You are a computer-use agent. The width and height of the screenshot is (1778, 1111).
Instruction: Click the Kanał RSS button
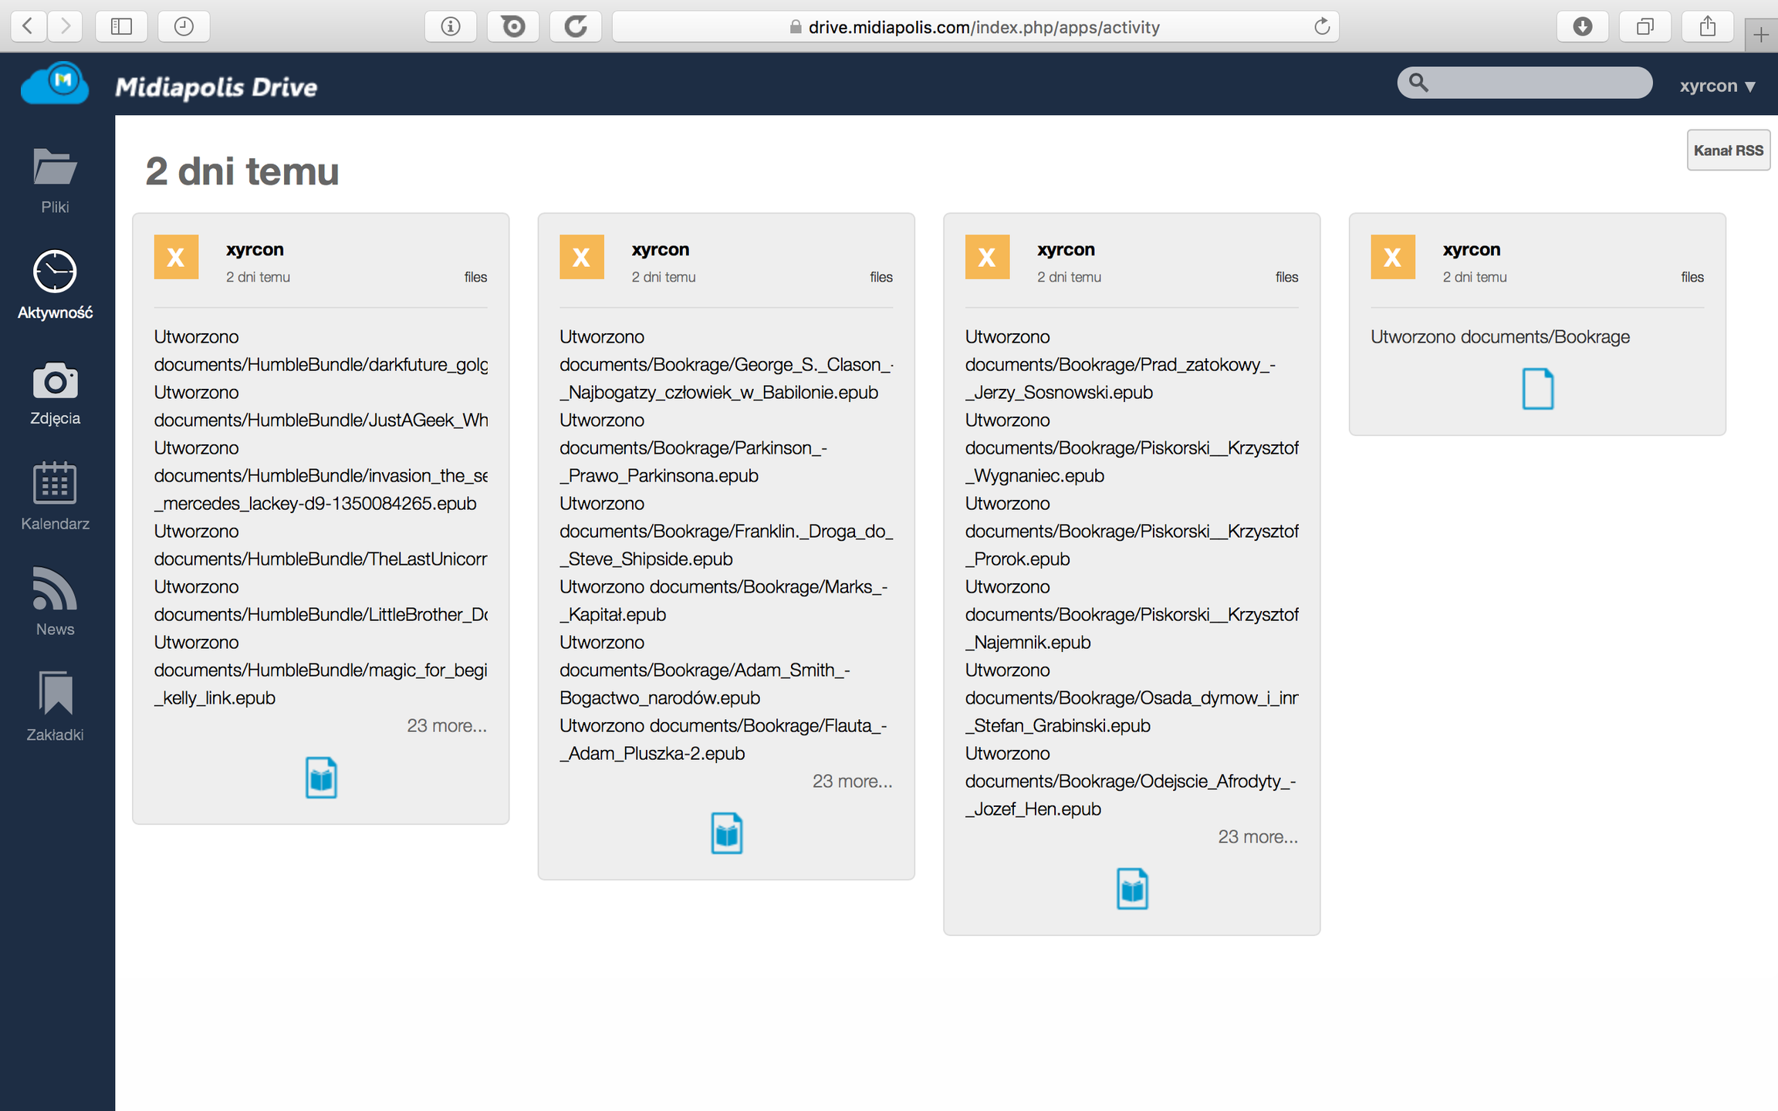pyautogui.click(x=1728, y=150)
